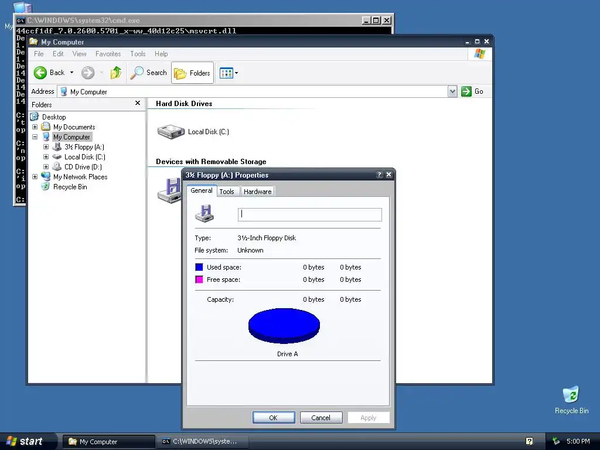The width and height of the screenshot is (600, 450).
Task: Open Search with the magnifier icon
Action: [137, 73]
